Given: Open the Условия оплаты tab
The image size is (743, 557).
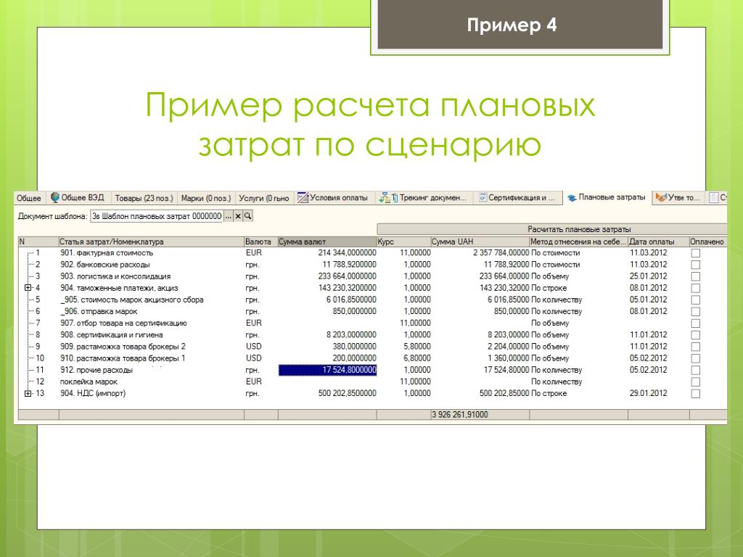Looking at the screenshot, I should [x=334, y=197].
